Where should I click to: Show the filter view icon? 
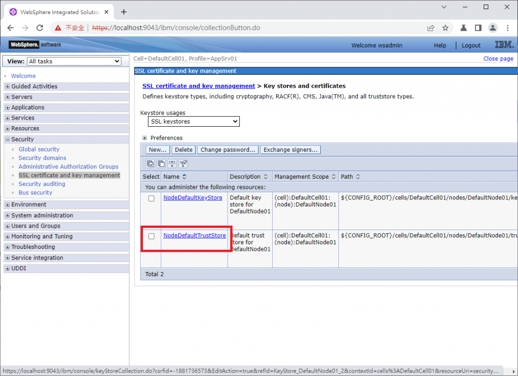click(x=172, y=164)
